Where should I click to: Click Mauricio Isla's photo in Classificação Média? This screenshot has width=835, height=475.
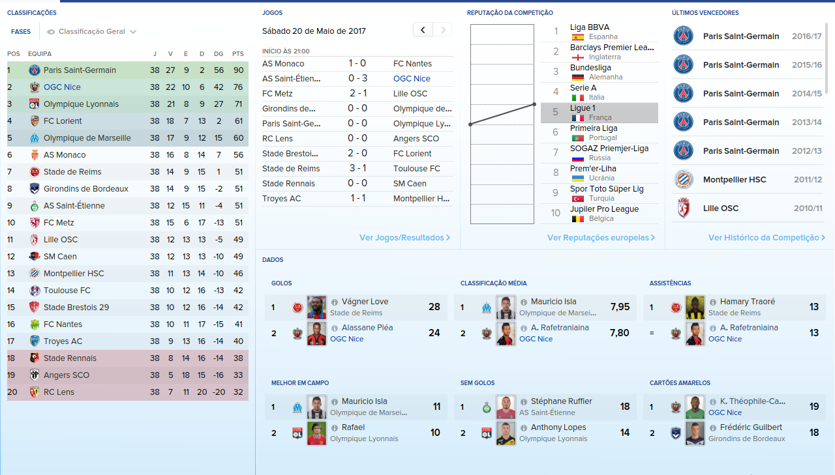[506, 306]
